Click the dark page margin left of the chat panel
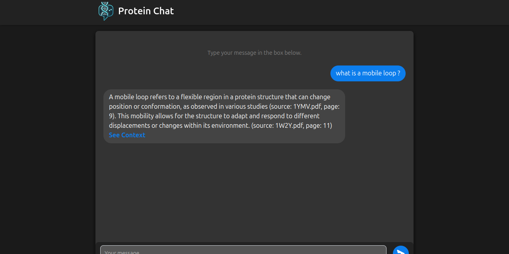The image size is (509, 254). pyautogui.click(x=48, y=139)
